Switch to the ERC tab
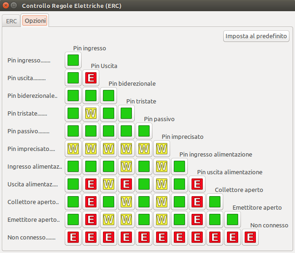This screenshot has width=295, height=253. pos(11,21)
